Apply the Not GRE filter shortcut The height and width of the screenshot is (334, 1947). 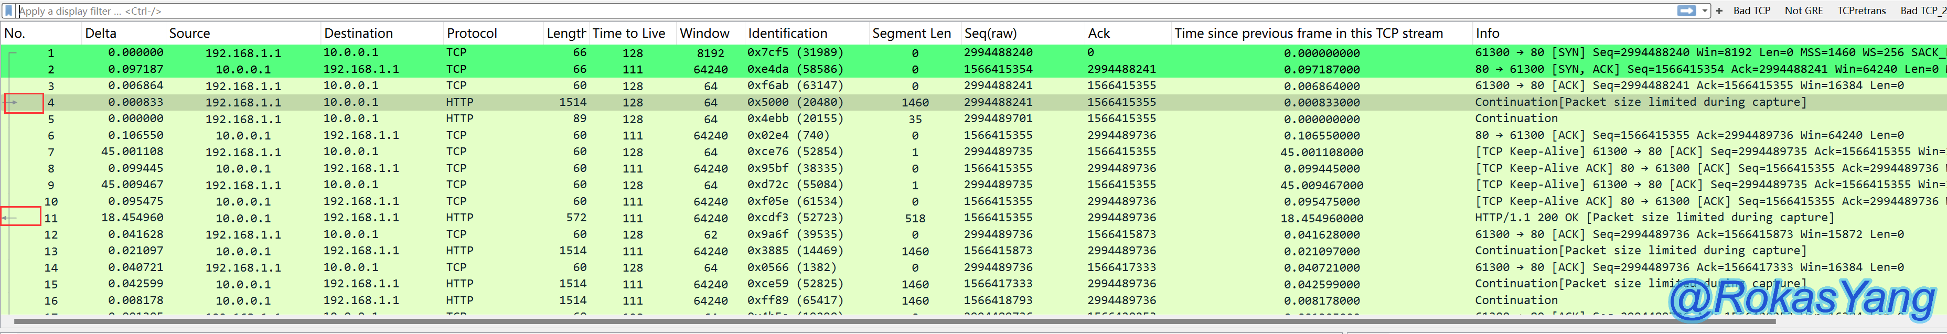point(1803,10)
